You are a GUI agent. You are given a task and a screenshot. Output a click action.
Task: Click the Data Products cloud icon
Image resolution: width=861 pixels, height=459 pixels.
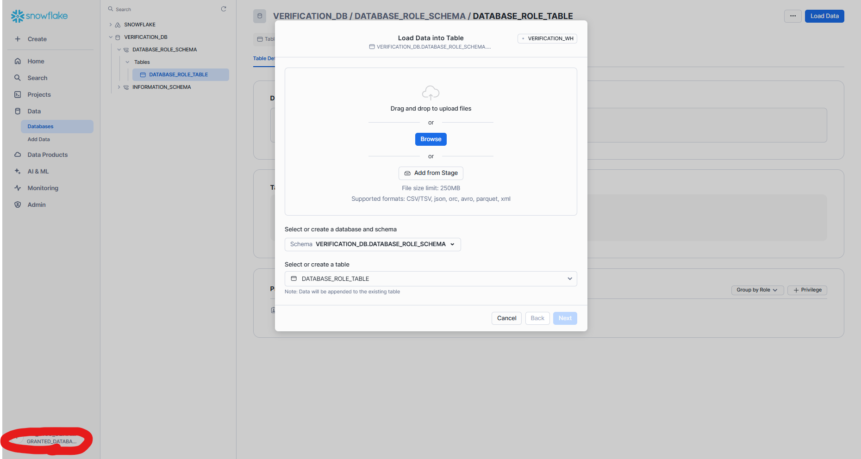18,155
